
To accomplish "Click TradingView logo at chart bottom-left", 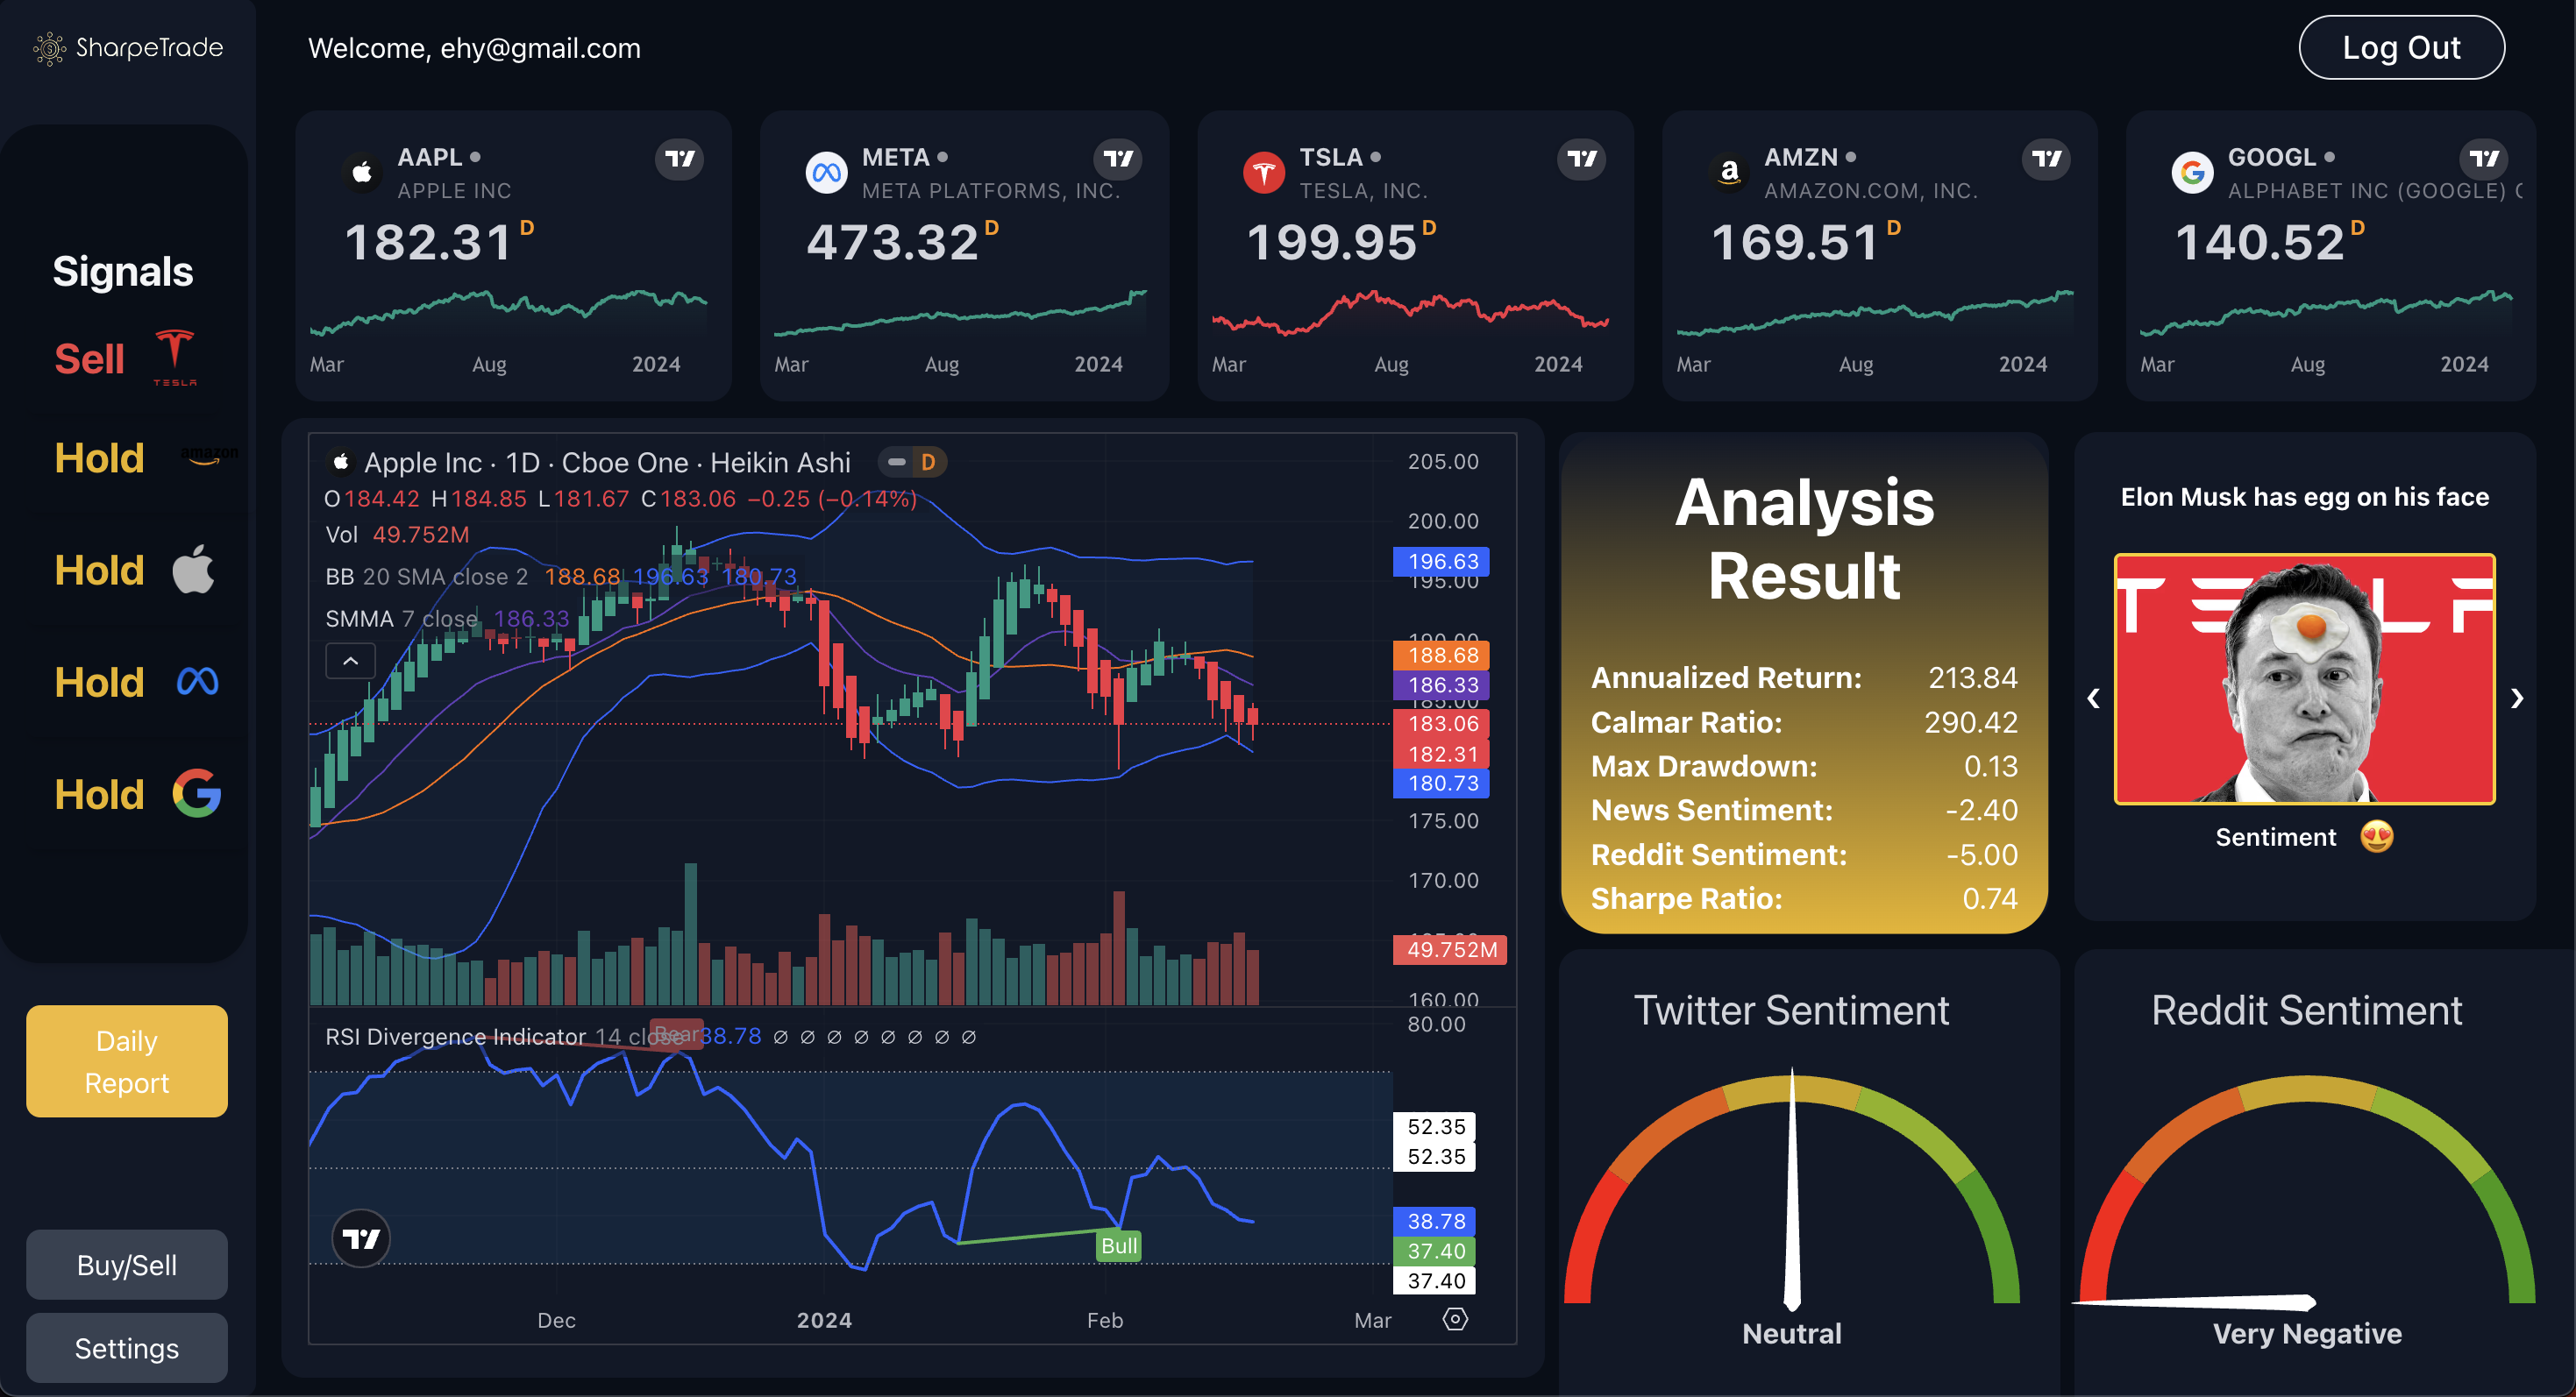I will point(360,1239).
